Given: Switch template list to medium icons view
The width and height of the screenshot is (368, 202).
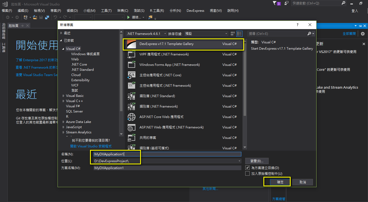Looking at the screenshot, I should [x=239, y=33].
